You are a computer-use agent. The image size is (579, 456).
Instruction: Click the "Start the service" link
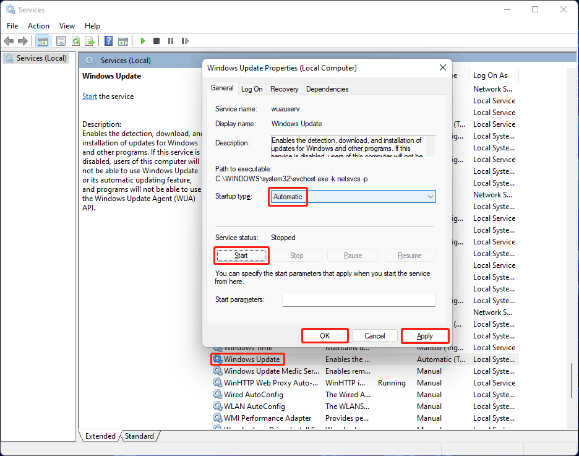click(90, 97)
